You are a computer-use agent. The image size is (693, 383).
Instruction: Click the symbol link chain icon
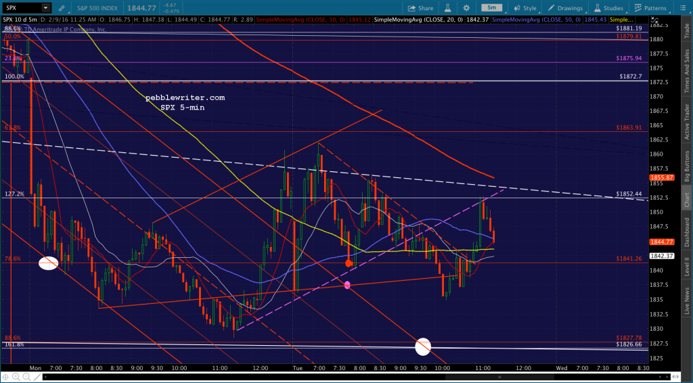[62, 8]
